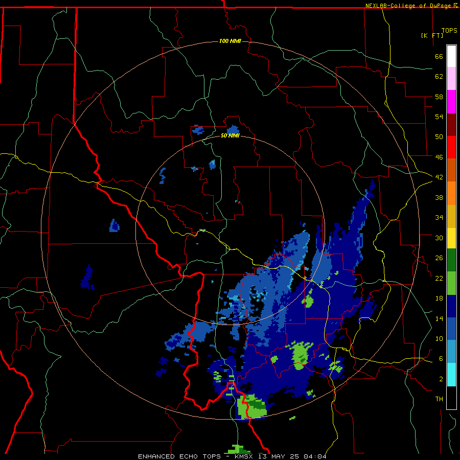
Task: Pick the navy blue legend color block
Action: [x=451, y=306]
